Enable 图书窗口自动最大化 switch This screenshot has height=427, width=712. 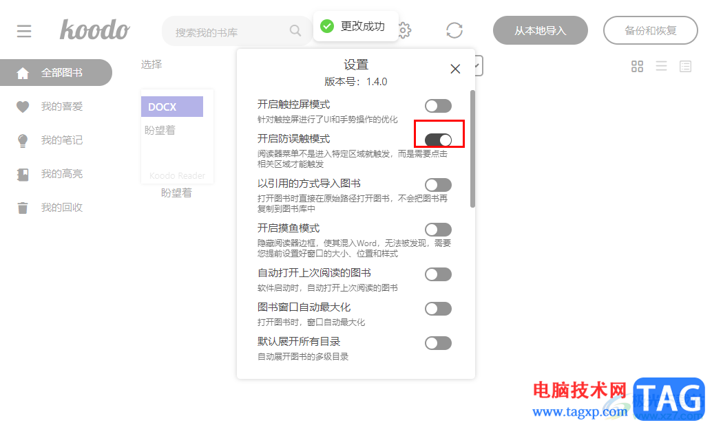coord(438,309)
